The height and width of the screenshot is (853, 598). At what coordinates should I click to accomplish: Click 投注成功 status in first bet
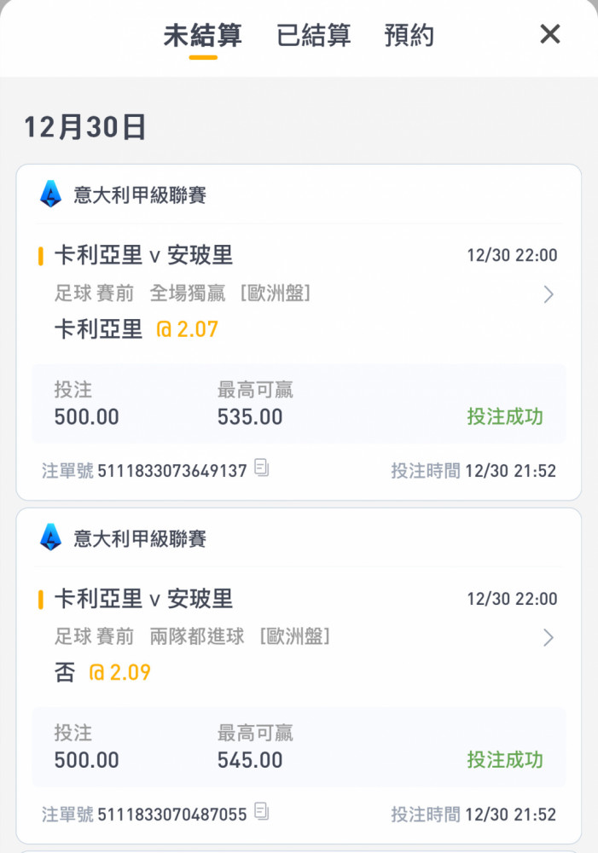tap(504, 416)
